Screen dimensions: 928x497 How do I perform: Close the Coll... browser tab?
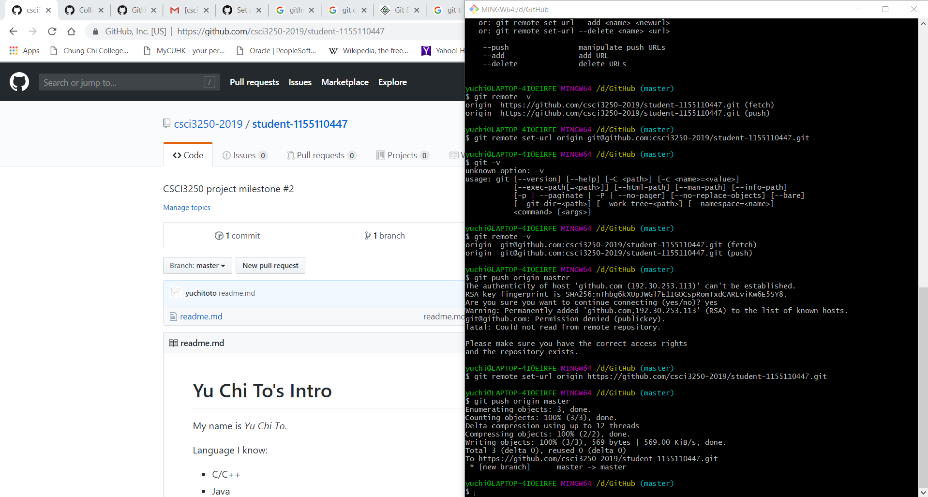(101, 10)
